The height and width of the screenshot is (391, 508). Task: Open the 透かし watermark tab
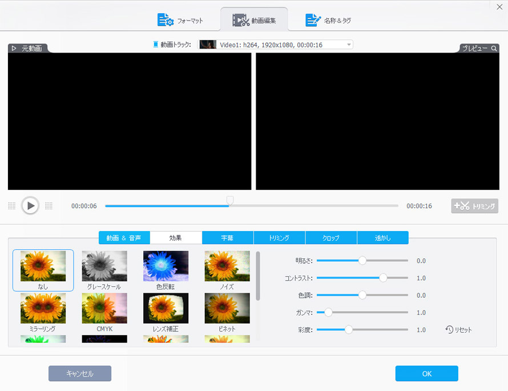[x=382, y=238]
